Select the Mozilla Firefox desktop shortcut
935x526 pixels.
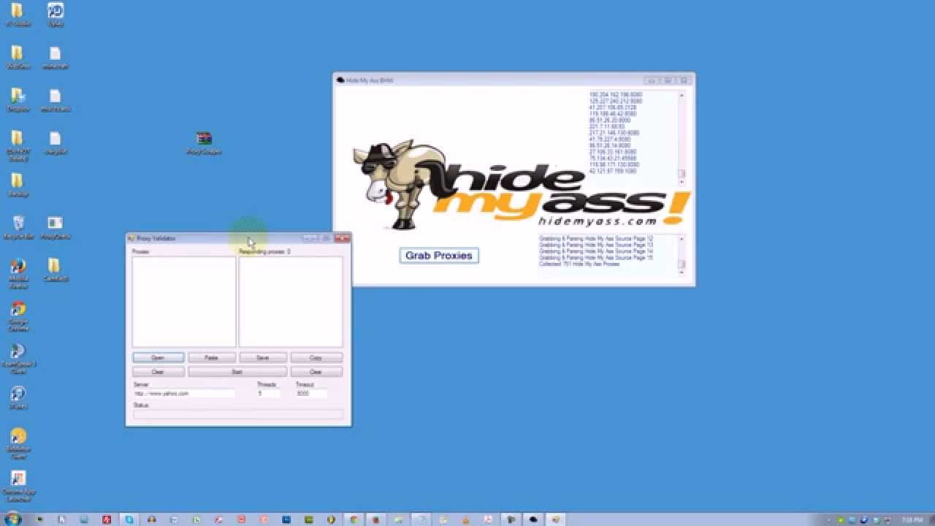[18, 272]
